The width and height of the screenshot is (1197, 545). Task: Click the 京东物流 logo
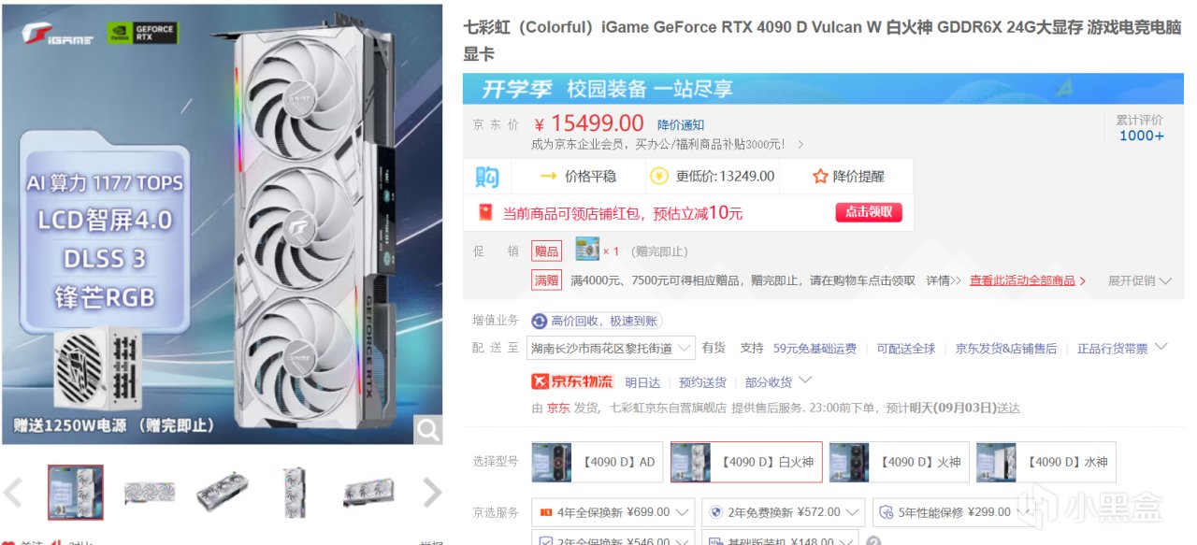click(572, 381)
